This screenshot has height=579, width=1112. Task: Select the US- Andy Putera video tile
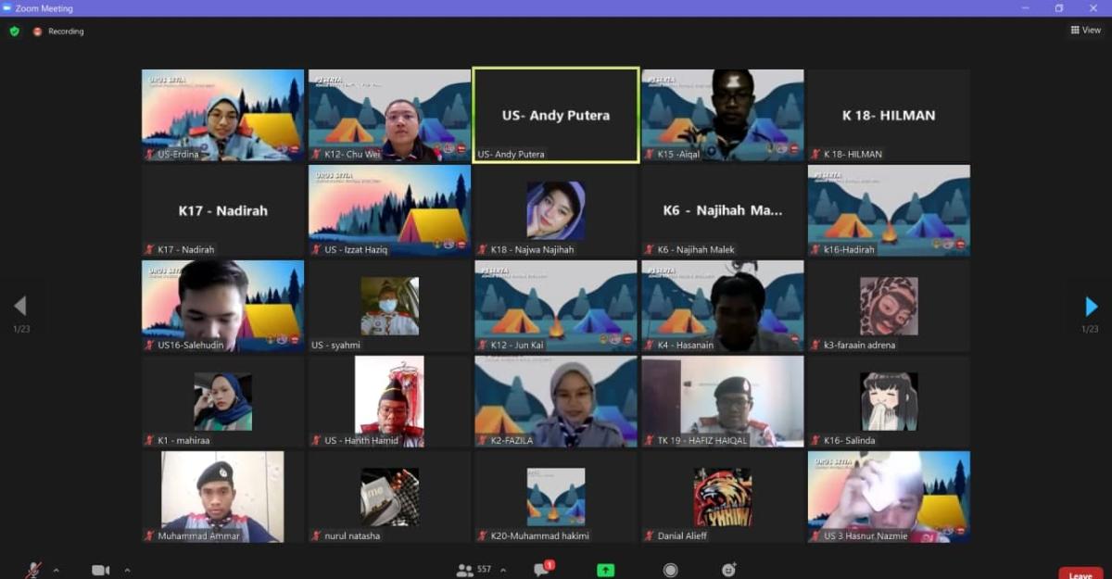[x=555, y=115]
